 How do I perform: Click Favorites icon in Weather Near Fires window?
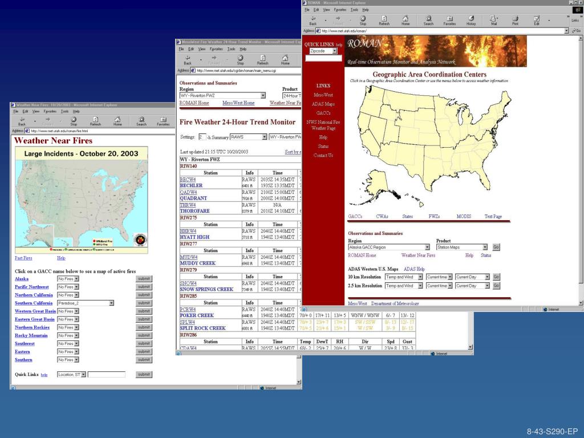pyautogui.click(x=163, y=120)
